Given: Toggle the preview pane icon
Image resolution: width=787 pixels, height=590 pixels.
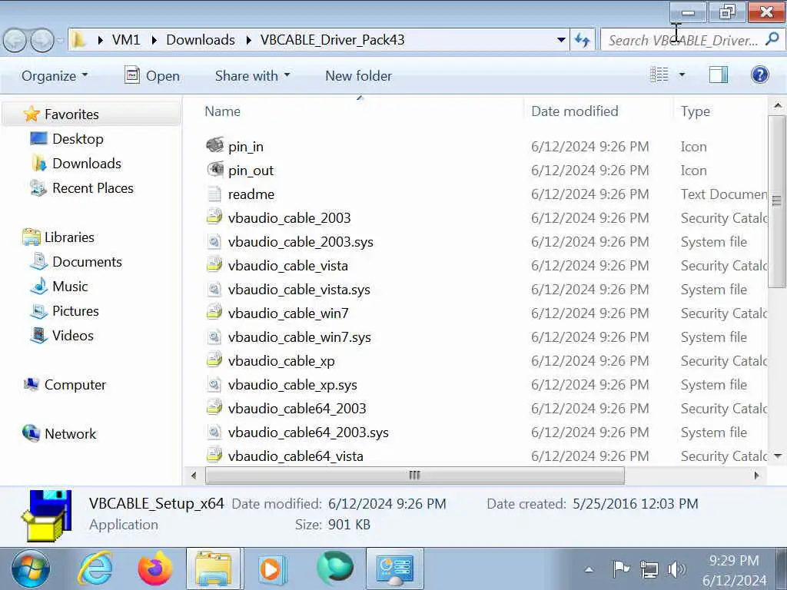Looking at the screenshot, I should point(719,75).
